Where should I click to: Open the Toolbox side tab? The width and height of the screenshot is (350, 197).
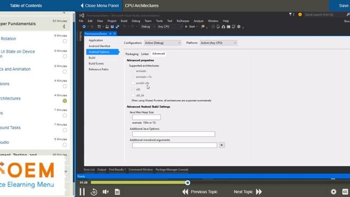(x=80, y=36)
